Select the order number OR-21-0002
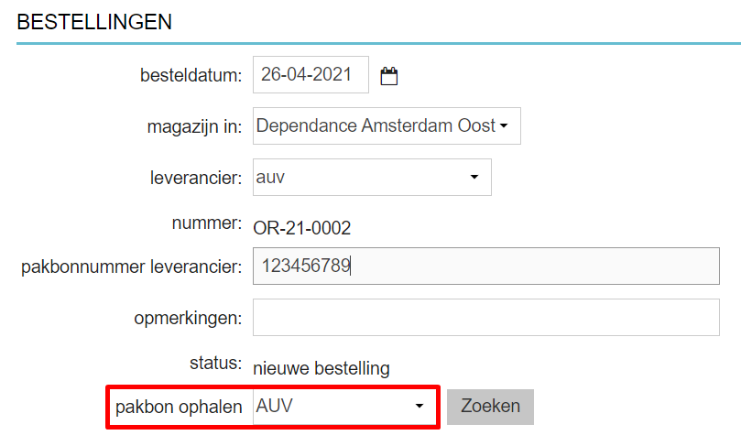 [302, 228]
